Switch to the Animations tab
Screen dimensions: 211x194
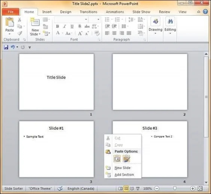(115, 12)
